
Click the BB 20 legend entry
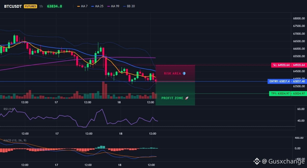pos(129,6)
